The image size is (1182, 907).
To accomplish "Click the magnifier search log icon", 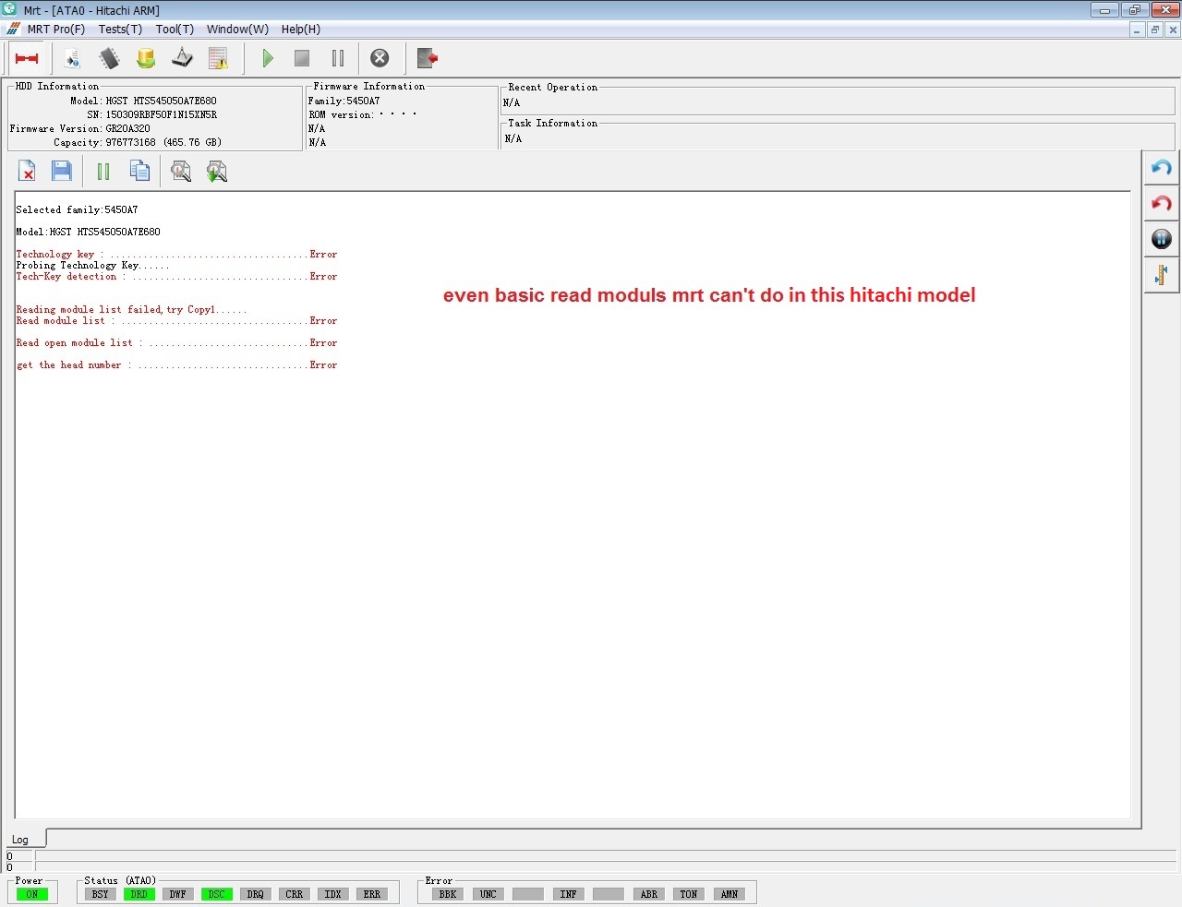I will point(181,171).
